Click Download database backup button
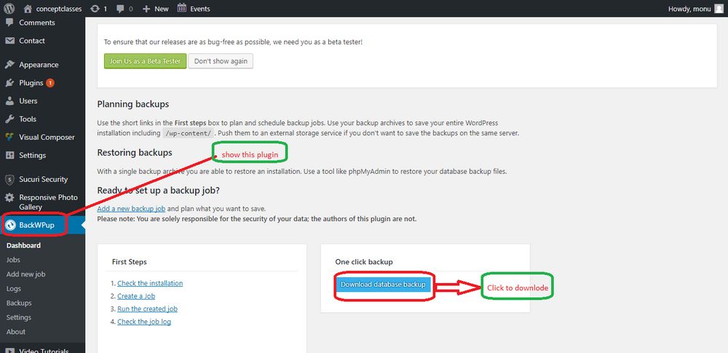 (x=383, y=285)
